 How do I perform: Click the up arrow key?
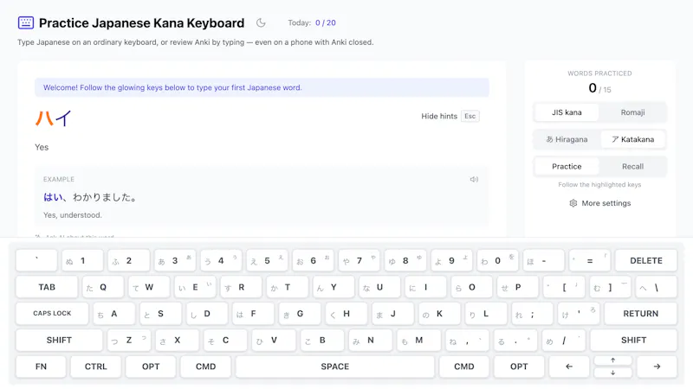(613, 360)
